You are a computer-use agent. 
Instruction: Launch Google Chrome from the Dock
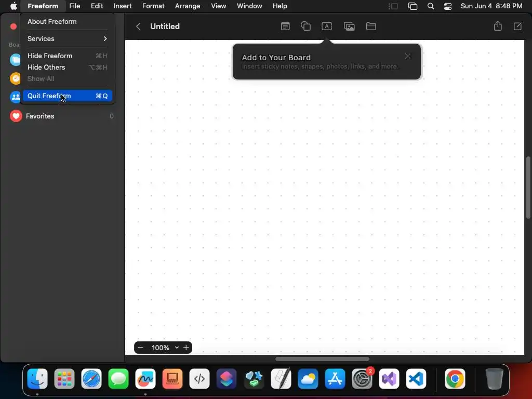coord(455,379)
